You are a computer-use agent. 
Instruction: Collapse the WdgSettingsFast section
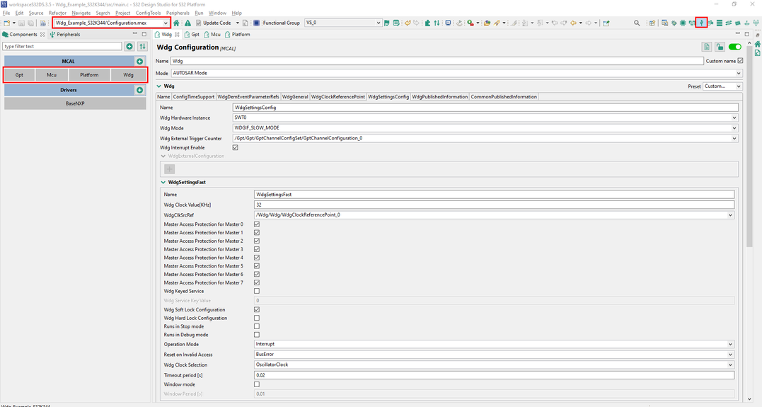(163, 183)
